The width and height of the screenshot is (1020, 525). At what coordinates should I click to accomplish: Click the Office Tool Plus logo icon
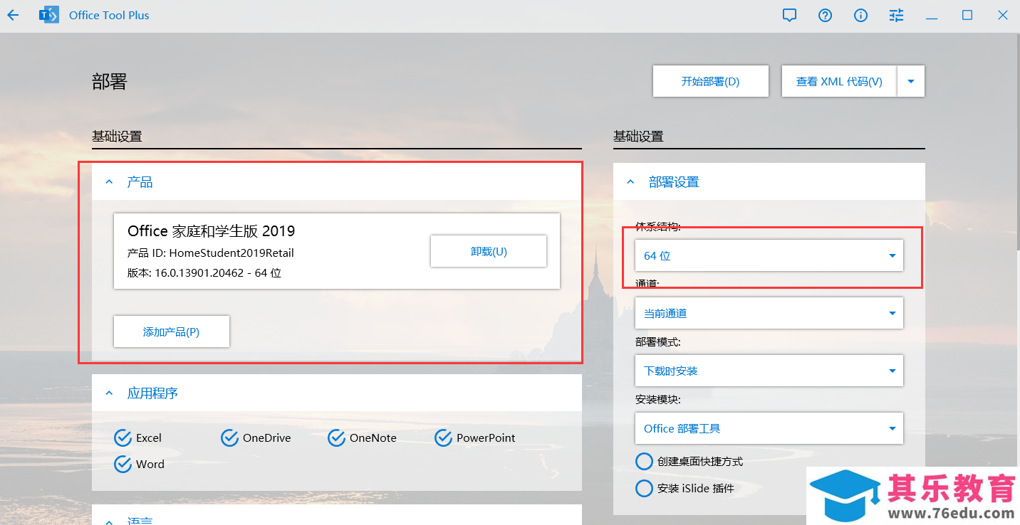[x=48, y=15]
